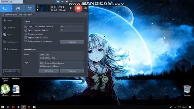Show hidden tray icons chevron

[x=175, y=107]
